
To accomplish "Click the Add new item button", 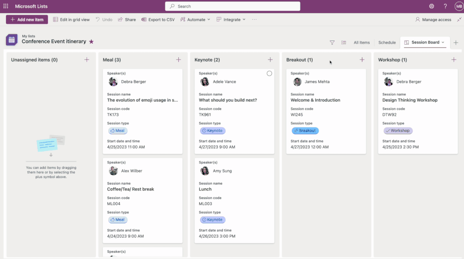I will (x=27, y=20).
